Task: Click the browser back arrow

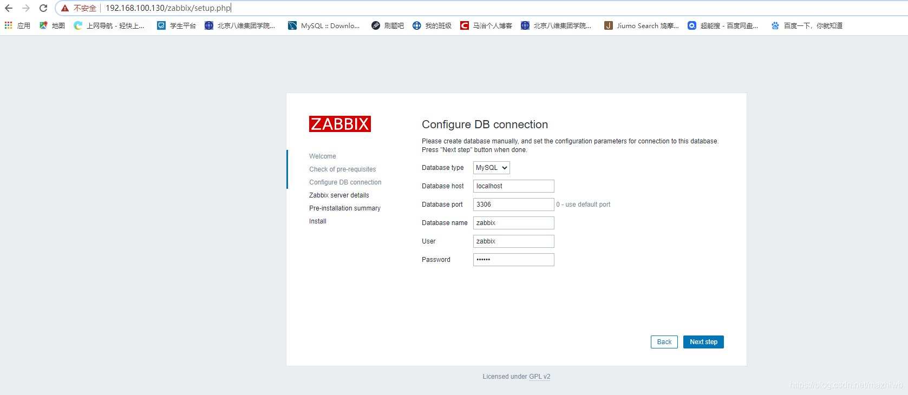Action: coord(9,8)
